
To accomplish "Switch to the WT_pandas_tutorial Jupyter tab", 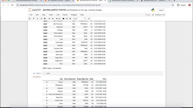I will pyautogui.click(x=59, y=1).
